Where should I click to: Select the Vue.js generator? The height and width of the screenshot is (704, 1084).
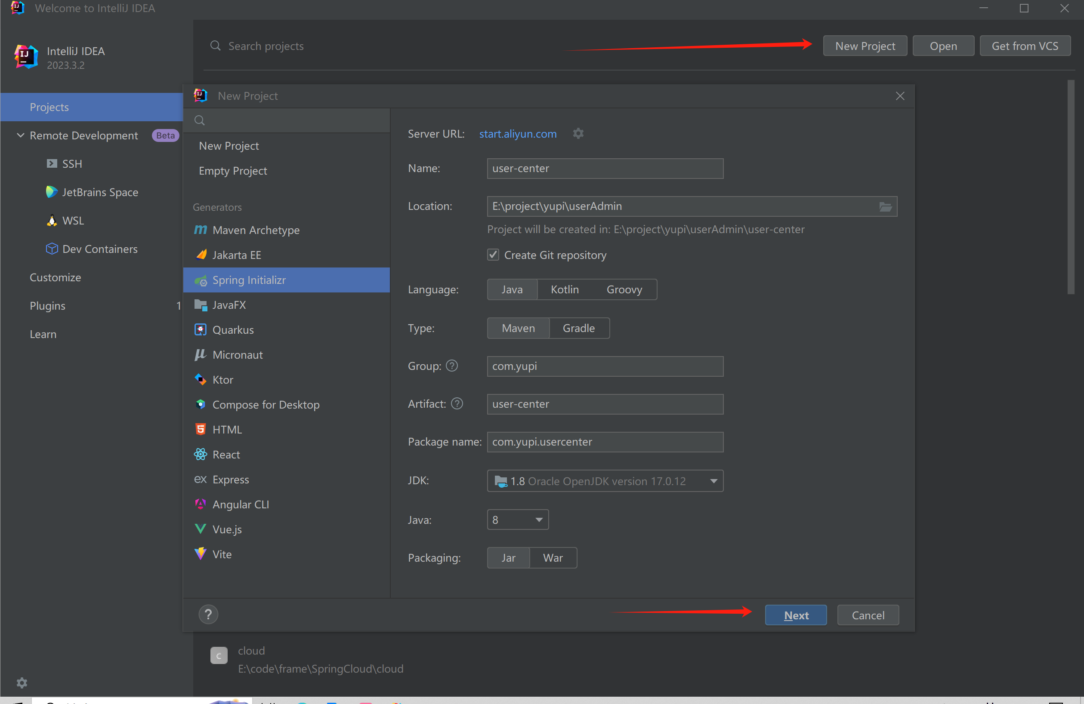(x=227, y=529)
